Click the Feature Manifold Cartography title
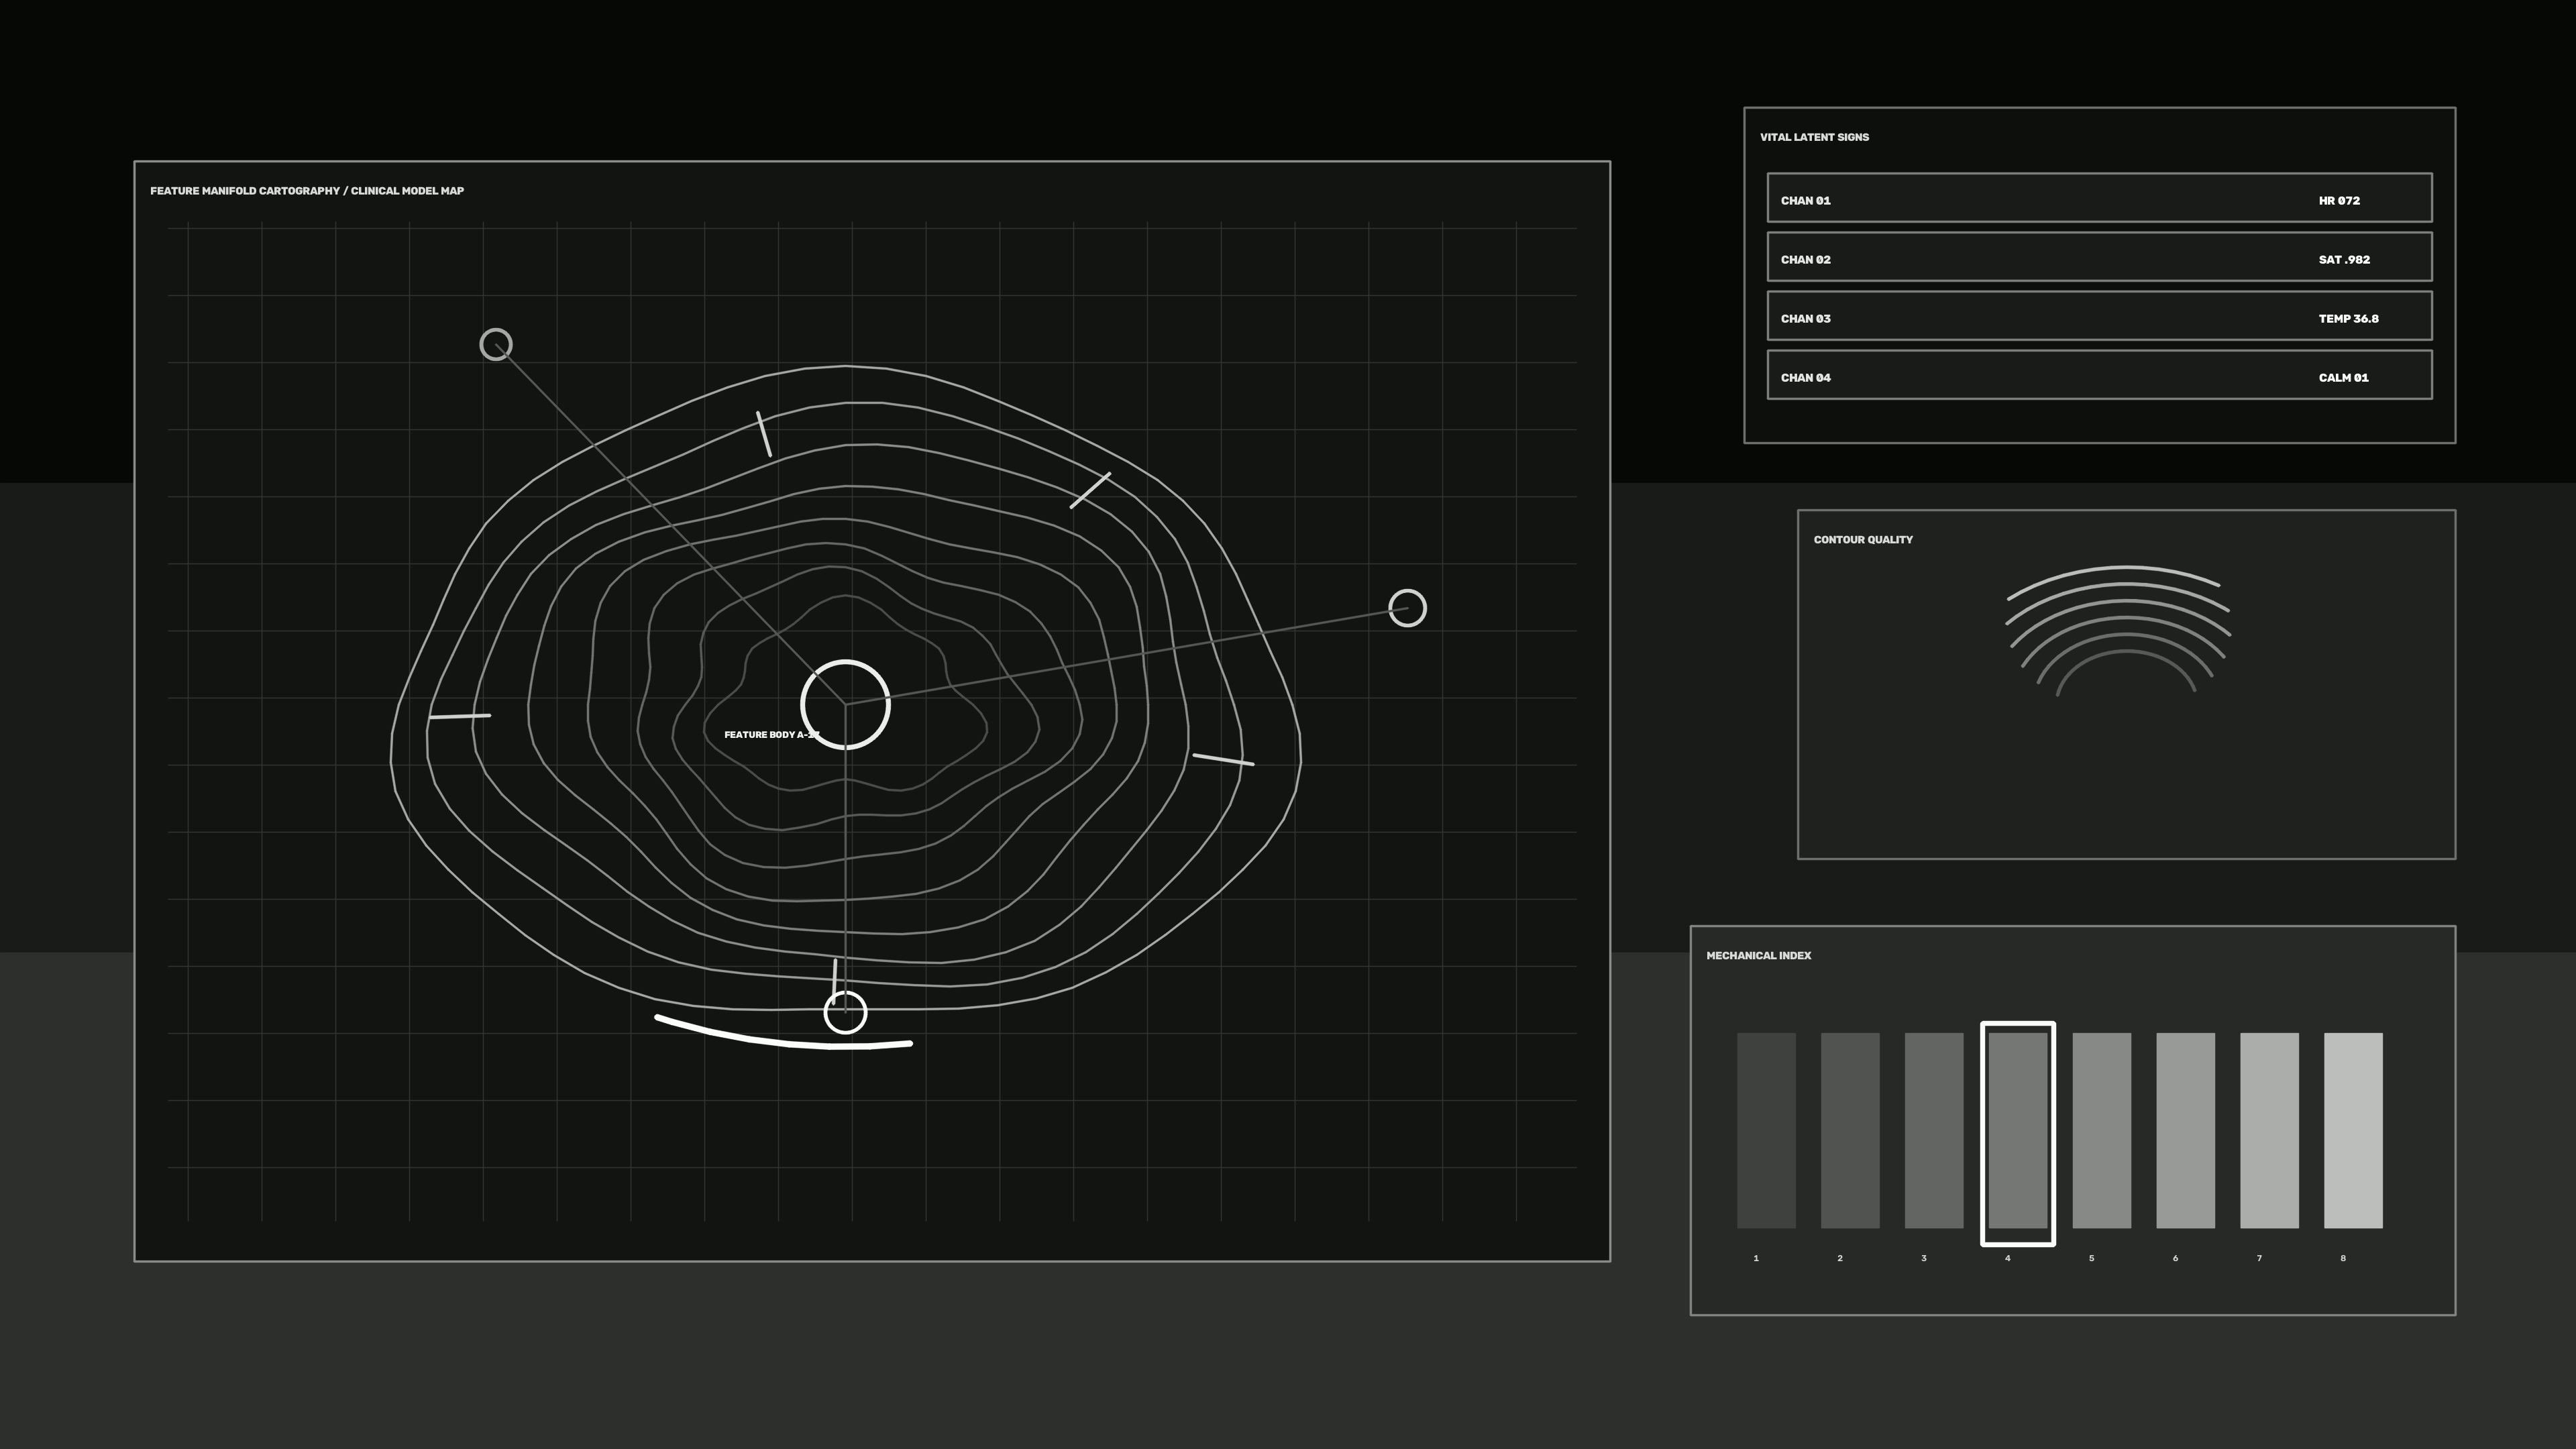 pyautogui.click(x=307, y=191)
